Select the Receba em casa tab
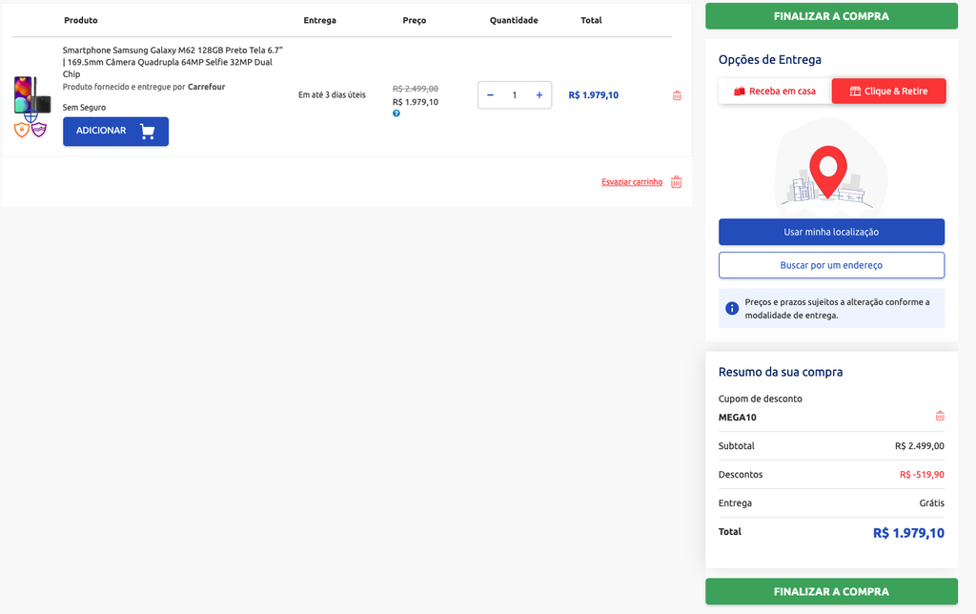Screen dimensions: 976x614 coord(775,91)
